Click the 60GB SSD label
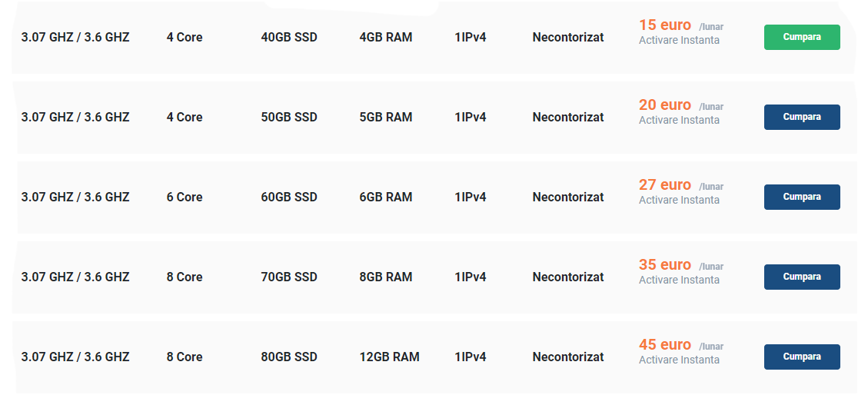 tap(289, 197)
